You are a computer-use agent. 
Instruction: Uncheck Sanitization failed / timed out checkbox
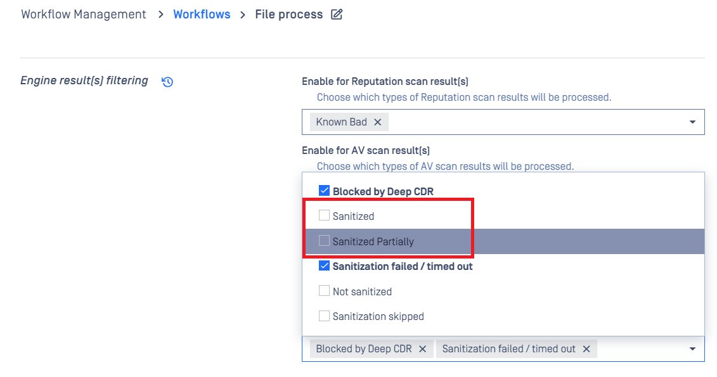pos(324,266)
